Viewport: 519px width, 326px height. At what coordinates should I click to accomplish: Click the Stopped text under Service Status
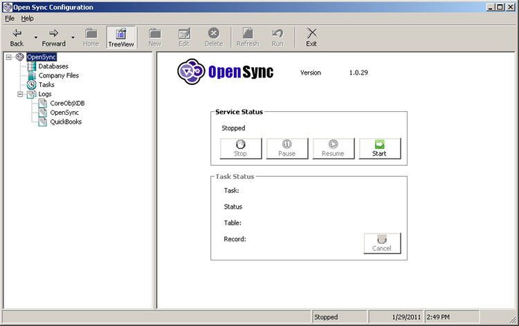[233, 128]
